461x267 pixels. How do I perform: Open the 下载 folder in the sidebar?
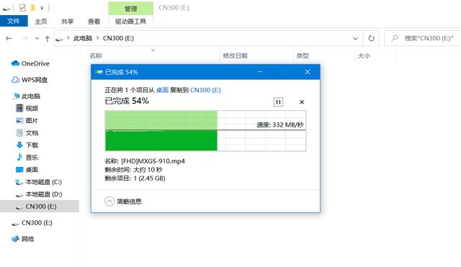[x=32, y=145]
